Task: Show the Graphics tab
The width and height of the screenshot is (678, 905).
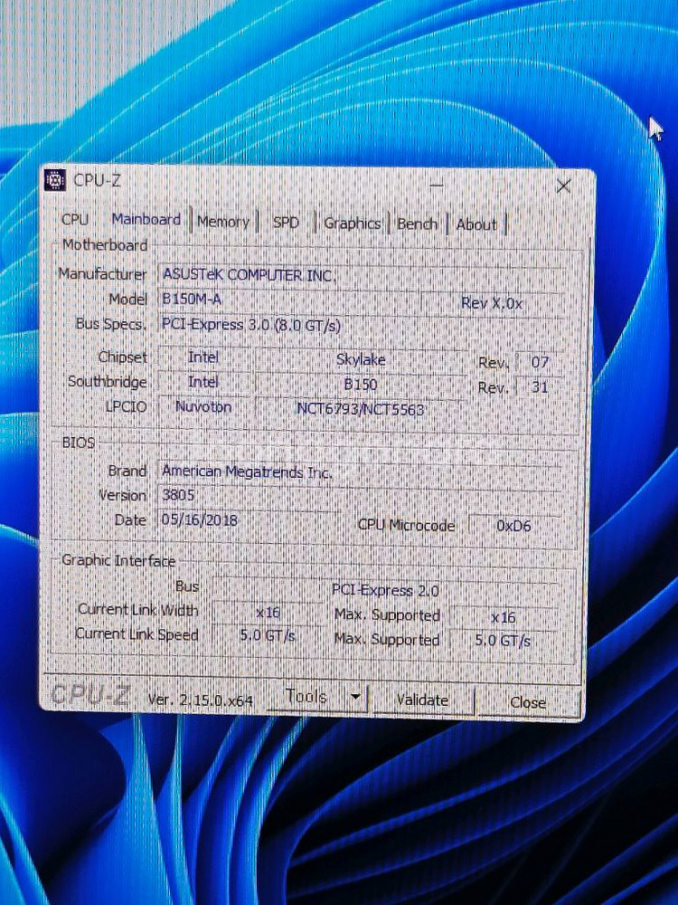Action: pos(352,224)
